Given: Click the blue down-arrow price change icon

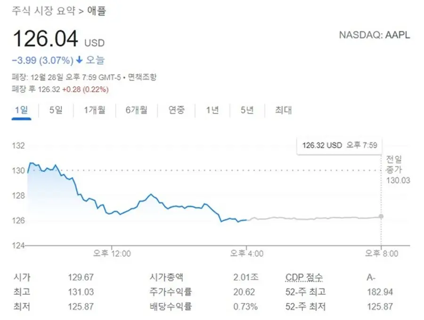Looking at the screenshot, I should point(79,60).
